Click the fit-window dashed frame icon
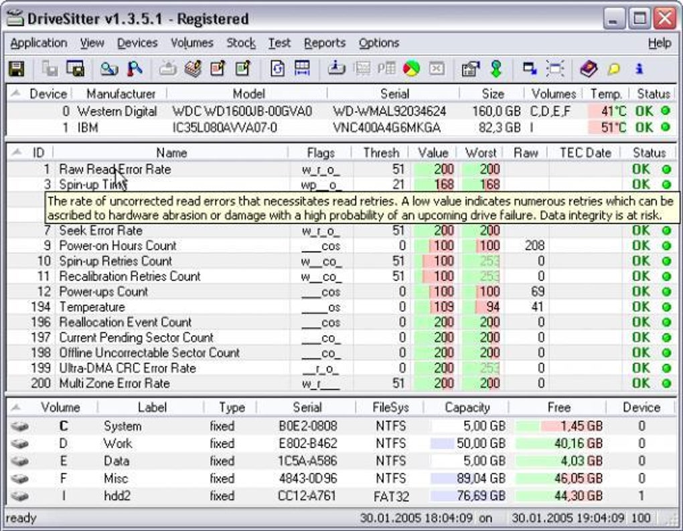Viewport: 683px width, 531px height. coord(555,69)
